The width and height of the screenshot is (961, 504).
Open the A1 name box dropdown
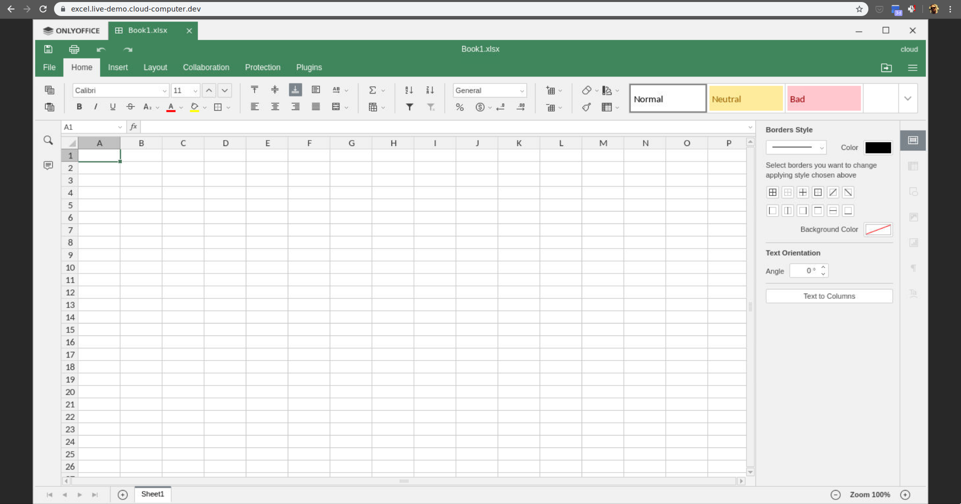(120, 127)
